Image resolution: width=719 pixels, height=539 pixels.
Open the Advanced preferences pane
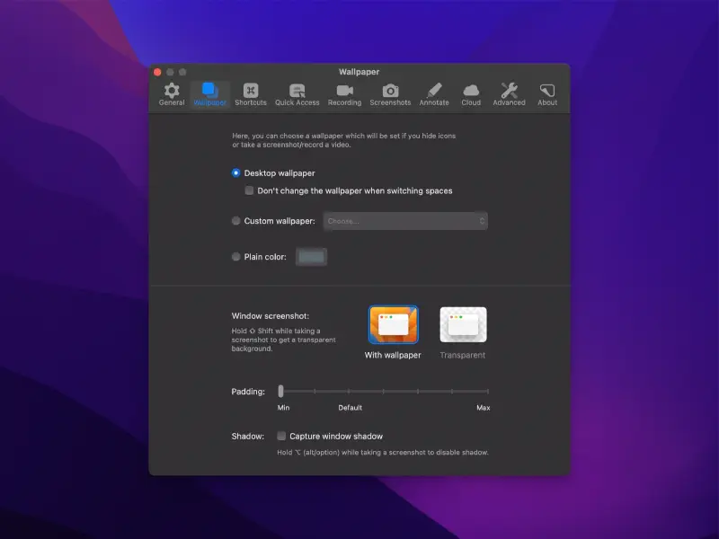pos(509,93)
